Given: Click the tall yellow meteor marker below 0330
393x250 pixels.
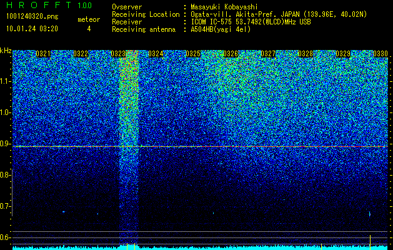Looking at the screenshot, I should click(x=370, y=242).
